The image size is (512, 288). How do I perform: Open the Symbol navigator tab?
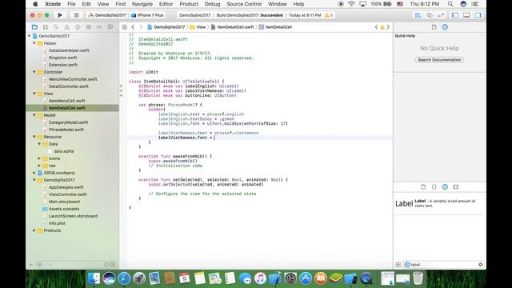click(46, 27)
